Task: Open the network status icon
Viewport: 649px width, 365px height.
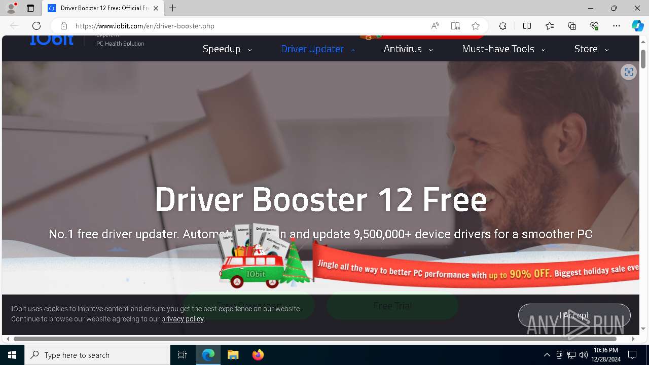Action: point(571,355)
